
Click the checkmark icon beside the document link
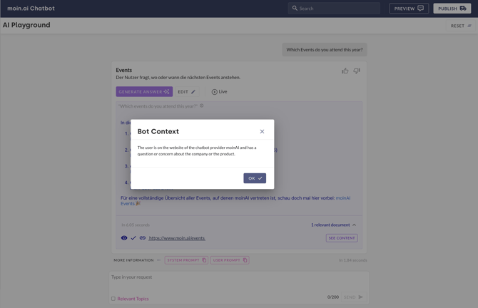133,238
